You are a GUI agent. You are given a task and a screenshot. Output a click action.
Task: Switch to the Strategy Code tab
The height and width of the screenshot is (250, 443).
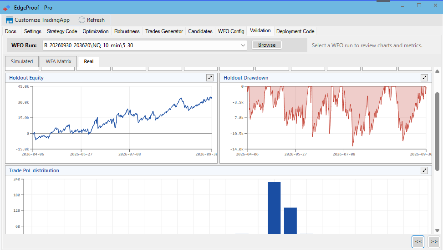tap(62, 31)
